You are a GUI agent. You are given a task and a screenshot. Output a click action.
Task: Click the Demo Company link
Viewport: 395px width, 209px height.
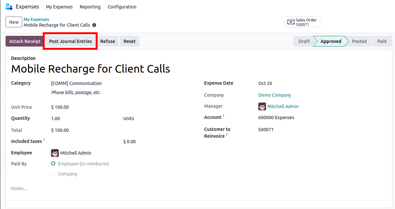pos(275,95)
